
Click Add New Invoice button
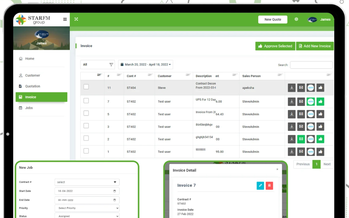315,46
